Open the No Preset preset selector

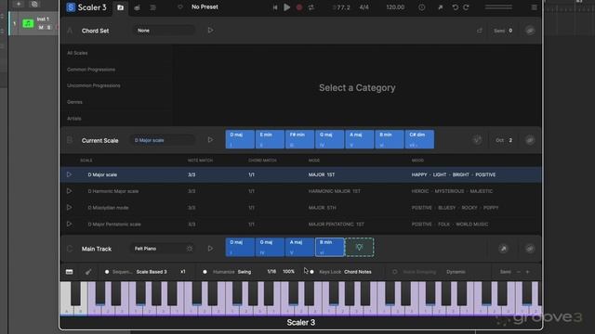pos(205,6)
